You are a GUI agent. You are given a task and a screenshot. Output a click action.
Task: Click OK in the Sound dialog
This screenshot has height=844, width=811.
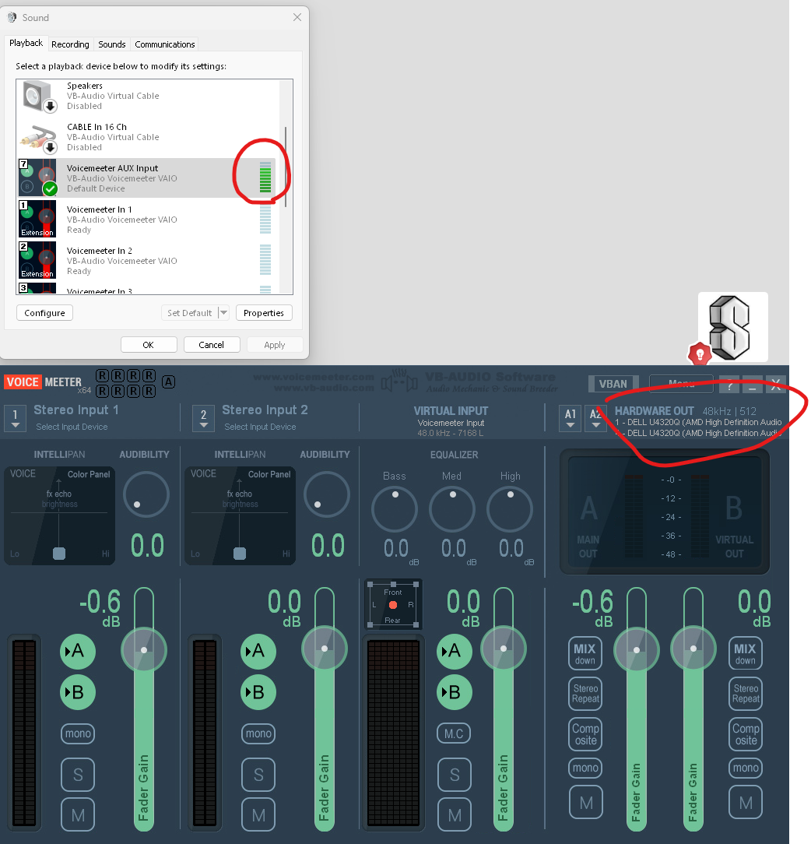click(x=149, y=344)
